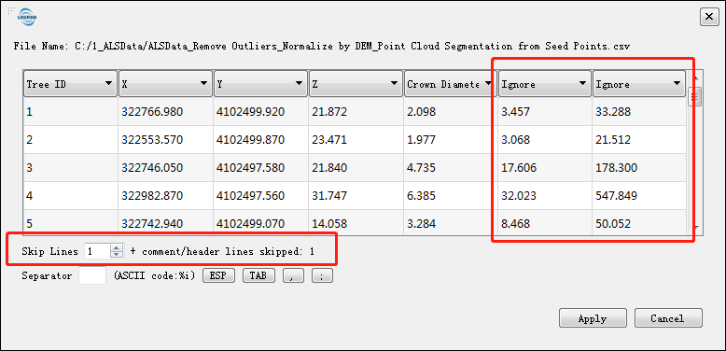Click the LiDAR360 logo icon
This screenshot has height=351, width=726.
click(x=27, y=18)
